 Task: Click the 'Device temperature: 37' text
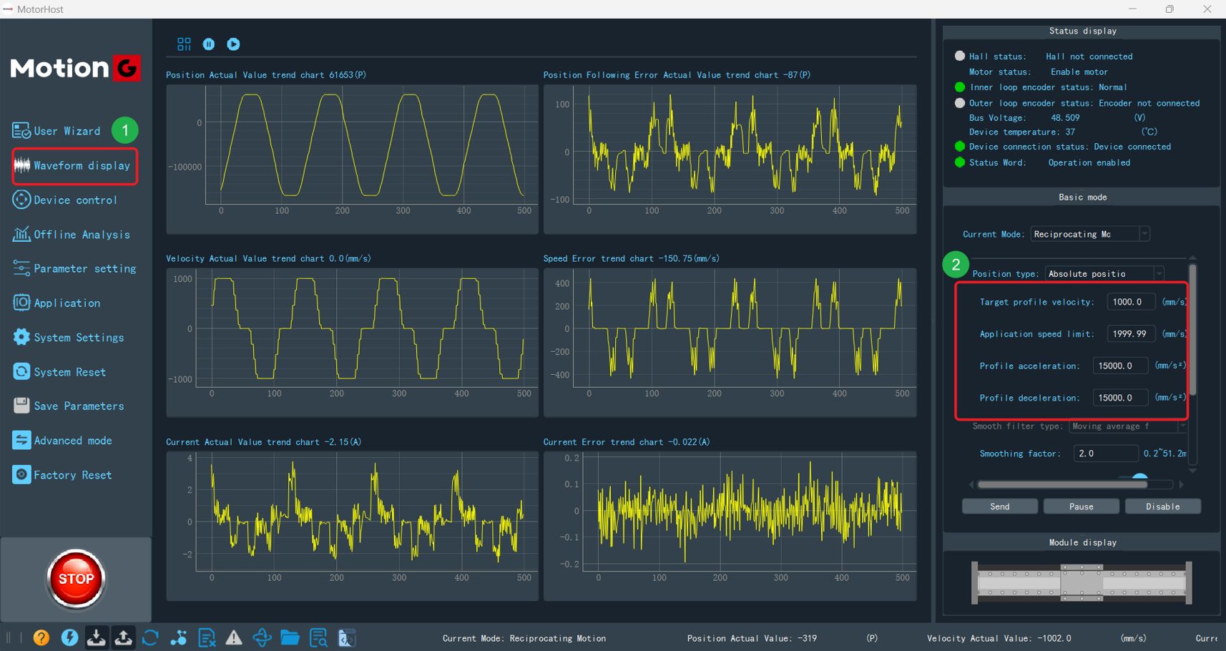pos(1022,132)
